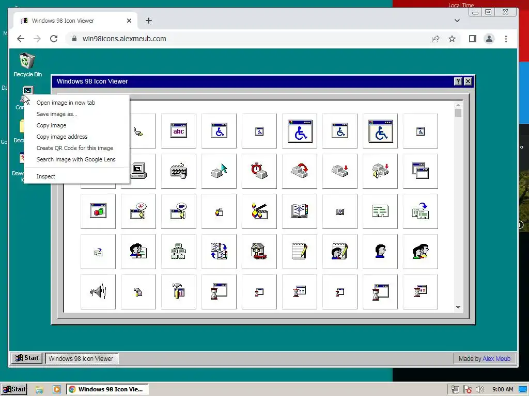This screenshot has height=396, width=529.
Task: Select 'Search image with Google Lens'
Action: pyautogui.click(x=76, y=159)
